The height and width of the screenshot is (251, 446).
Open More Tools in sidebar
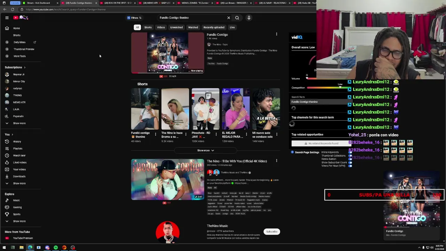click(x=20, y=56)
